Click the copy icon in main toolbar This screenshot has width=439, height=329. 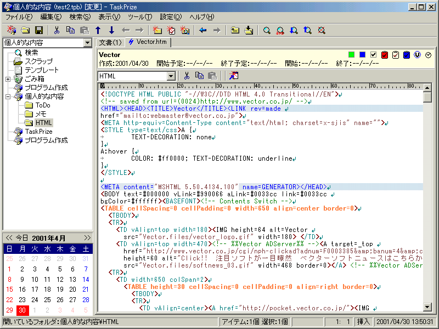[71, 30]
